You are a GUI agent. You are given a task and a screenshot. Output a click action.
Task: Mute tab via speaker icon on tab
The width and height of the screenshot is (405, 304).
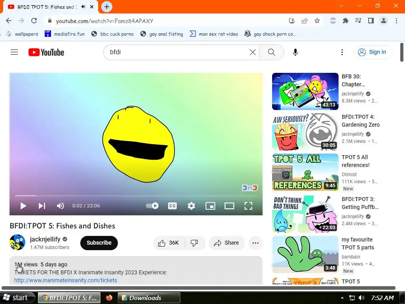(x=83, y=7)
